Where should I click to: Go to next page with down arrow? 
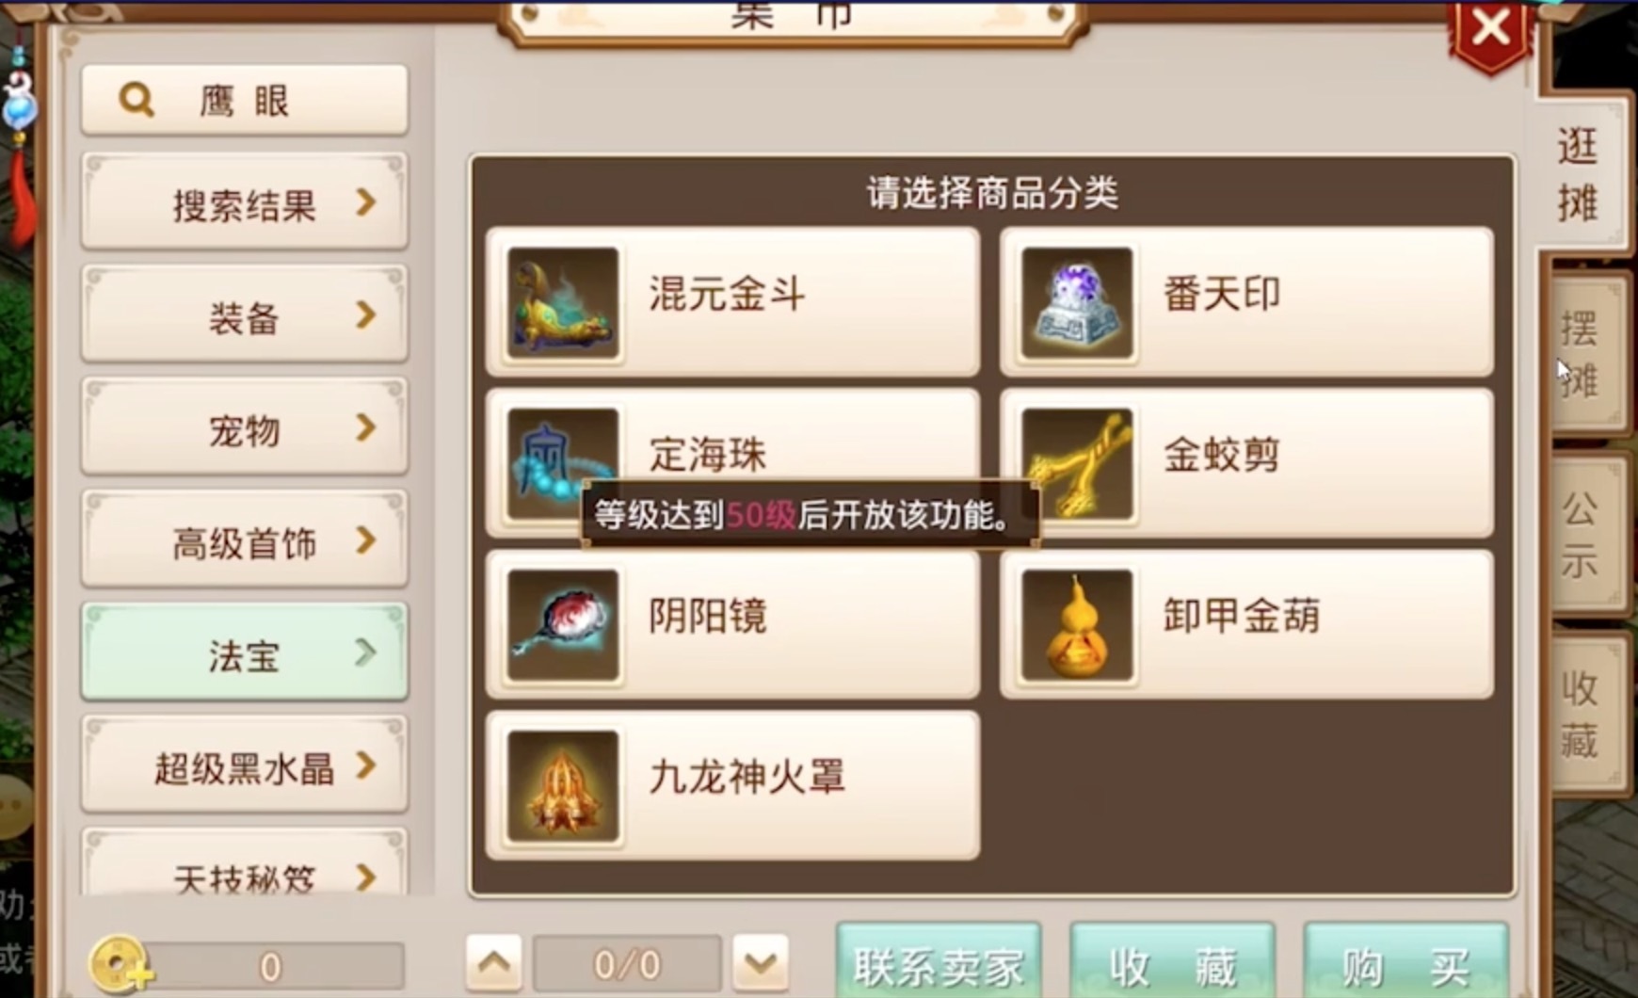(x=761, y=963)
